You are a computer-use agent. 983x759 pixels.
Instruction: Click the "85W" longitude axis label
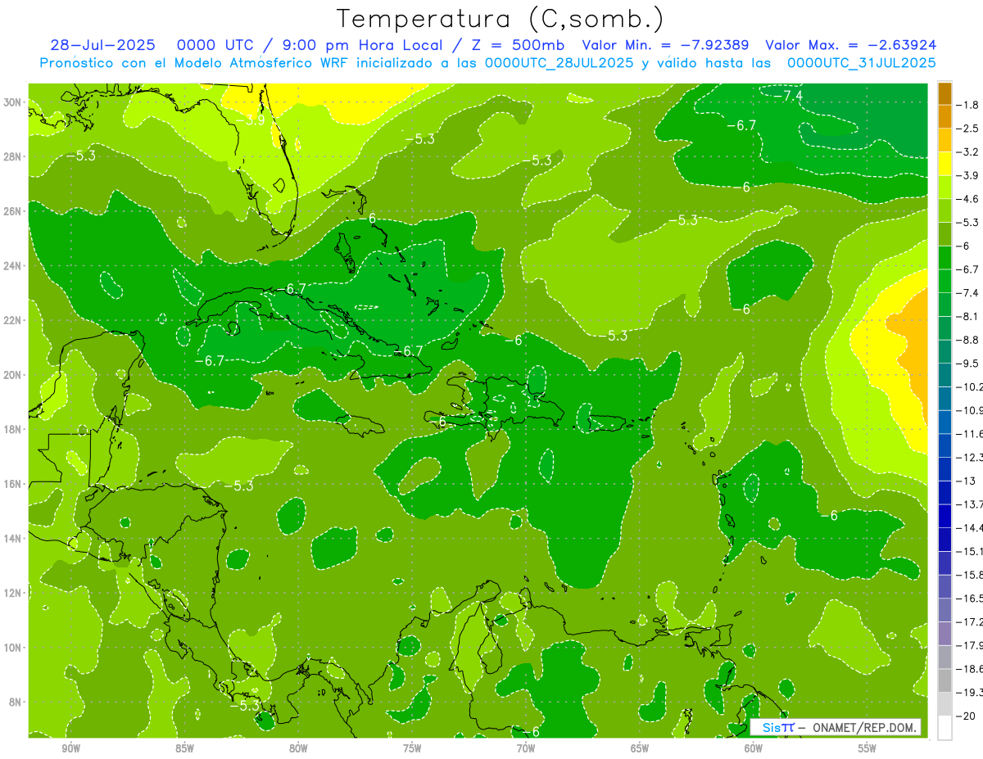[184, 748]
